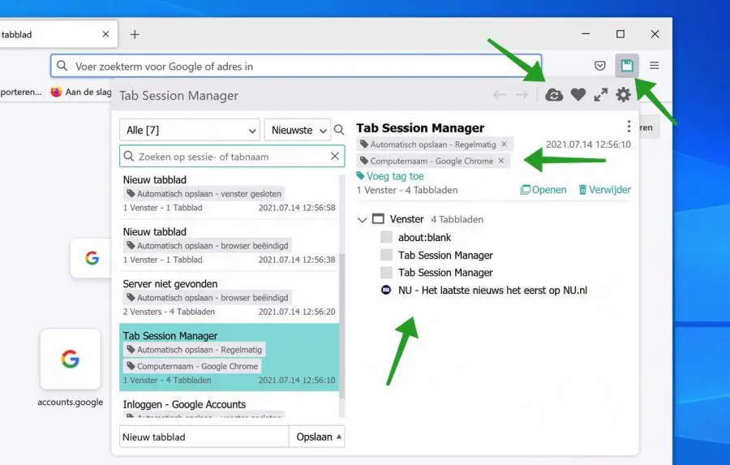
Task: Click the NU.nl tab favicon
Action: click(x=386, y=290)
